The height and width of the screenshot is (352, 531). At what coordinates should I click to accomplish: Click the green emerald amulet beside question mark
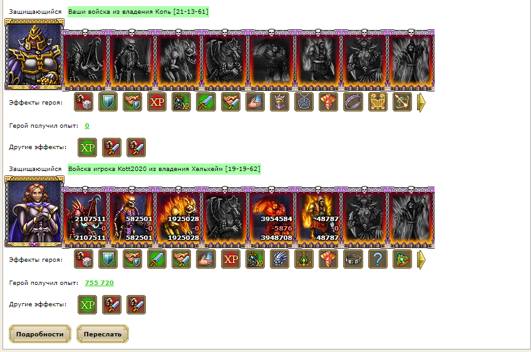[x=402, y=259]
